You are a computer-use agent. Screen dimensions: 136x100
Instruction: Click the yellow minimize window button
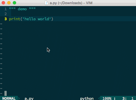9,3
